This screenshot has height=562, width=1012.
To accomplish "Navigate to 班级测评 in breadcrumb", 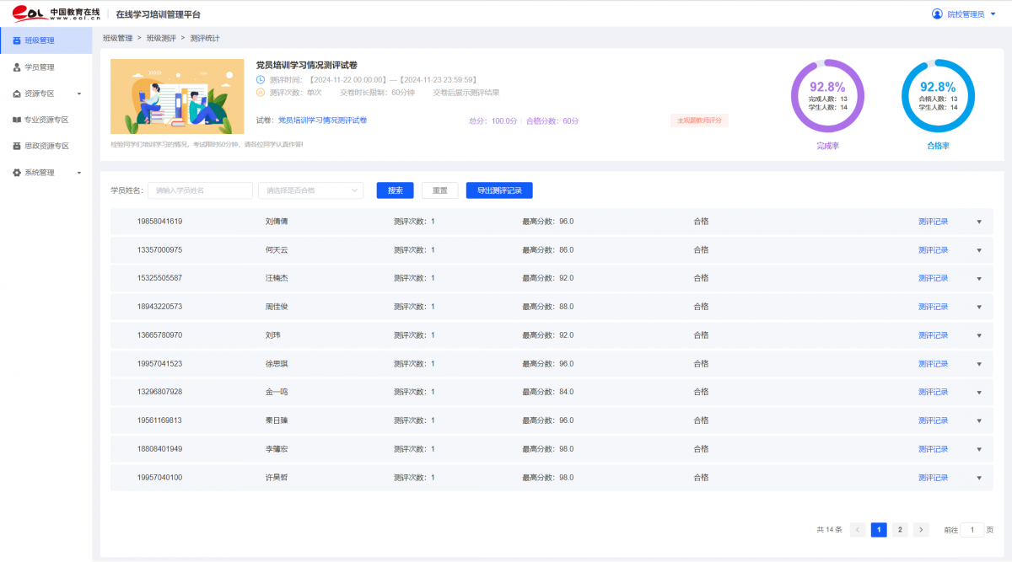I will (161, 38).
